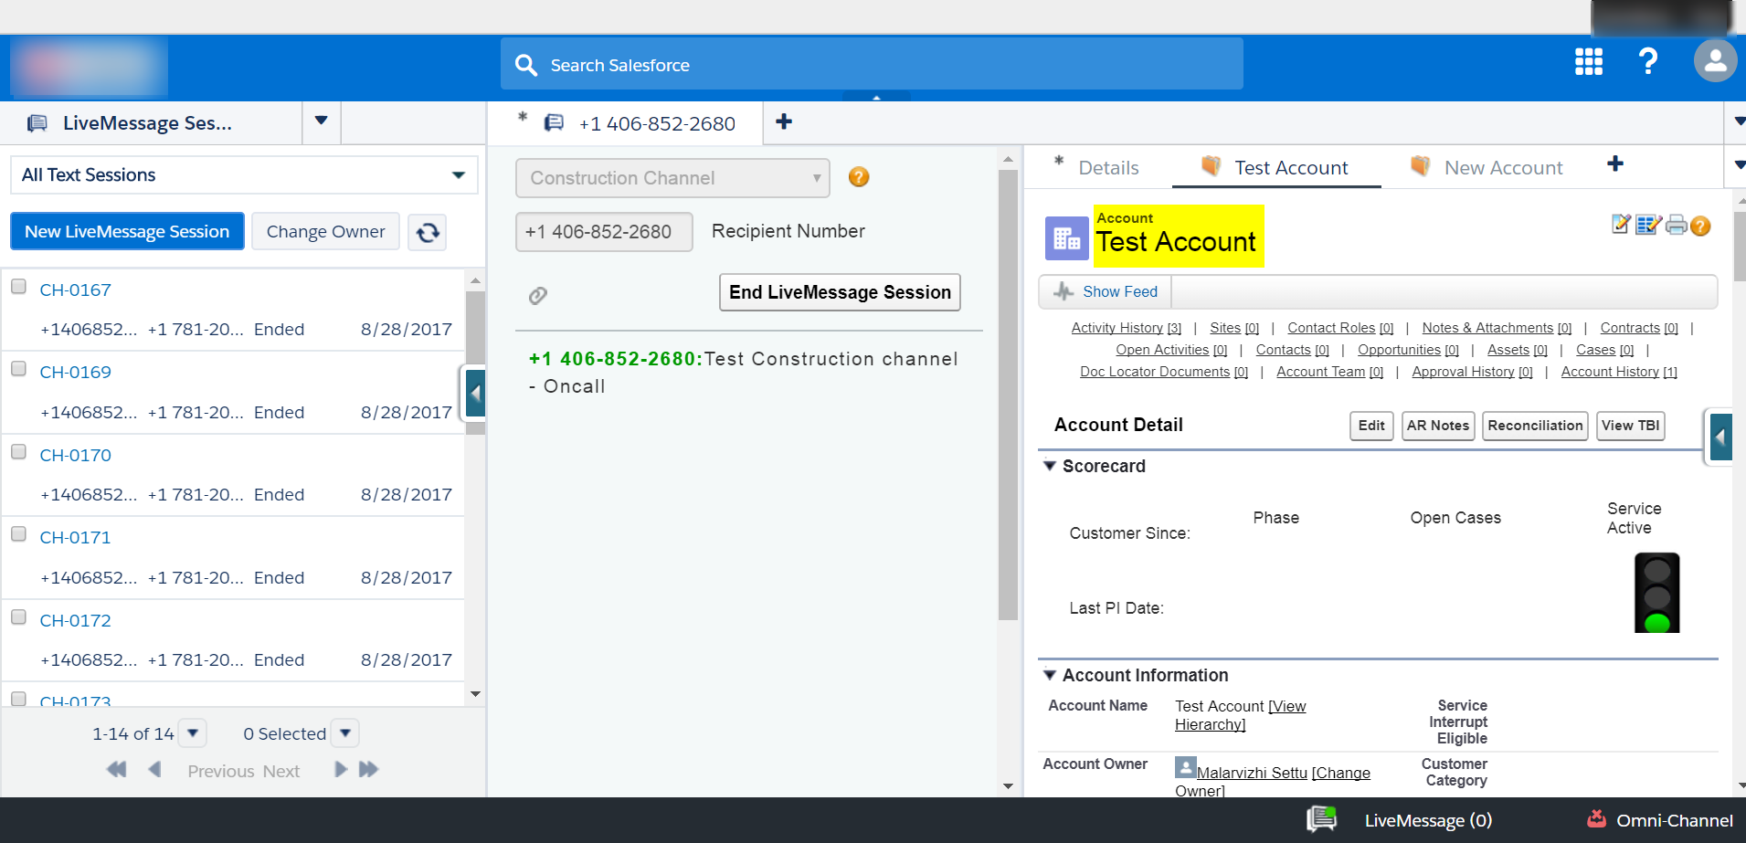Open Activity History related list link
This screenshot has width=1746, height=843.
click(x=1127, y=328)
